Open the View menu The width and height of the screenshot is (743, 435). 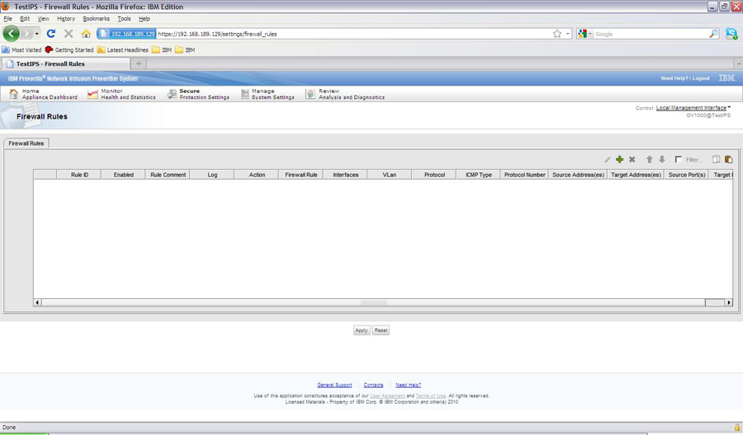tap(43, 18)
